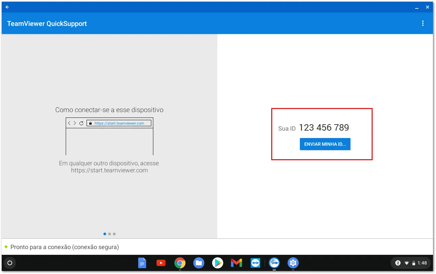Click the green connection status dot
The height and width of the screenshot is (274, 436).
coord(6,247)
